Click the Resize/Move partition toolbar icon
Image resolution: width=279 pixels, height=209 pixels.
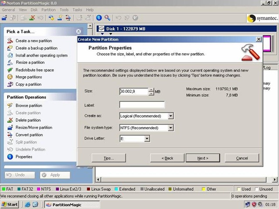click(x=4, y=18)
